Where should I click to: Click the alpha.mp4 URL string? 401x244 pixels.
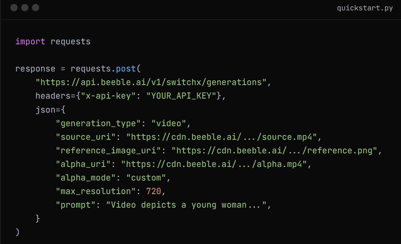214,164
